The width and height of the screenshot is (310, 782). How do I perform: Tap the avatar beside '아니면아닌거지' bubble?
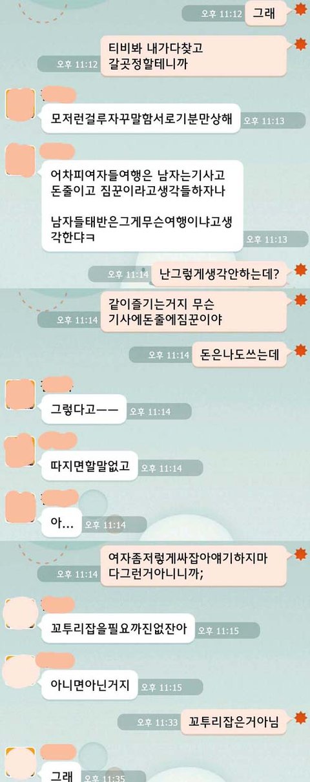[20, 669]
